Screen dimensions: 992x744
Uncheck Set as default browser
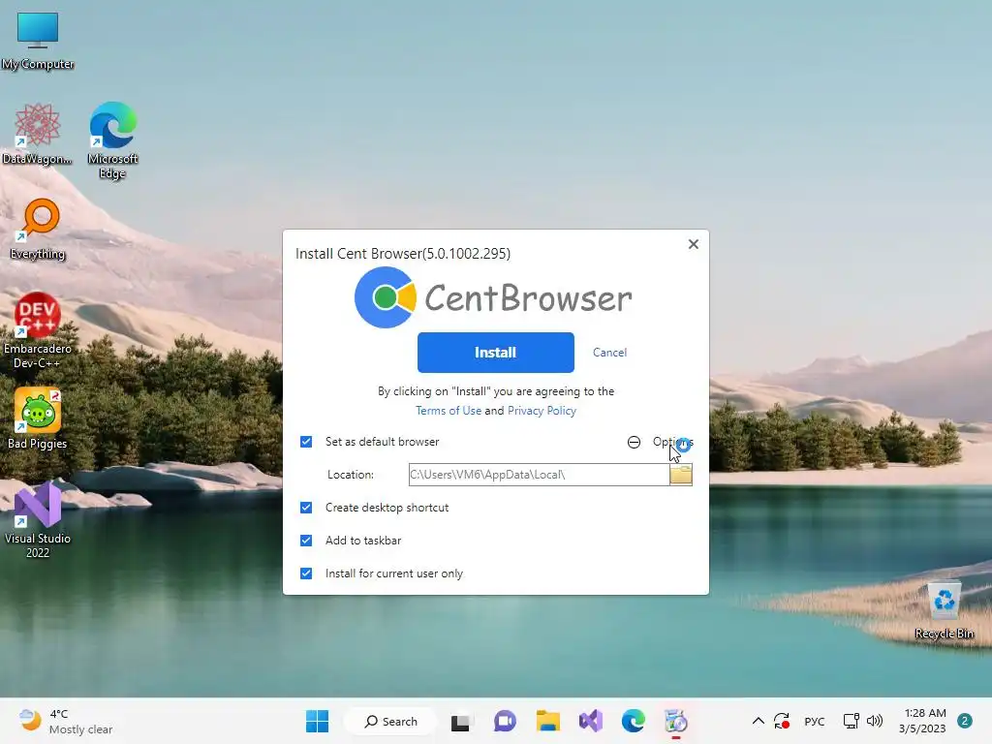click(306, 442)
